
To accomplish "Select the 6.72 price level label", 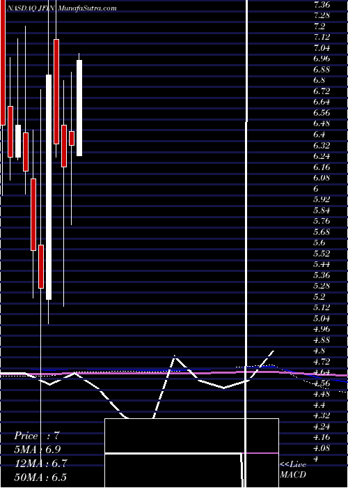I will 322,91.
